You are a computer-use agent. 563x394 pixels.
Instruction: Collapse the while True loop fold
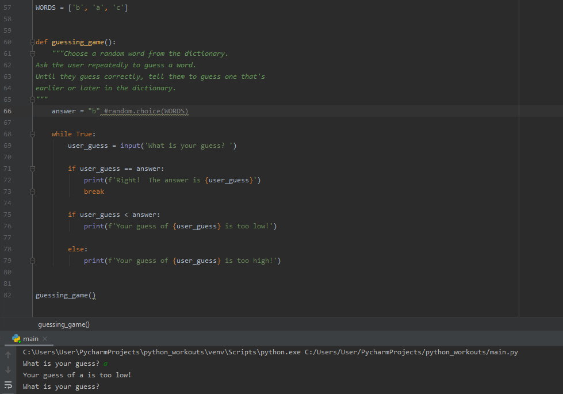[x=32, y=134]
